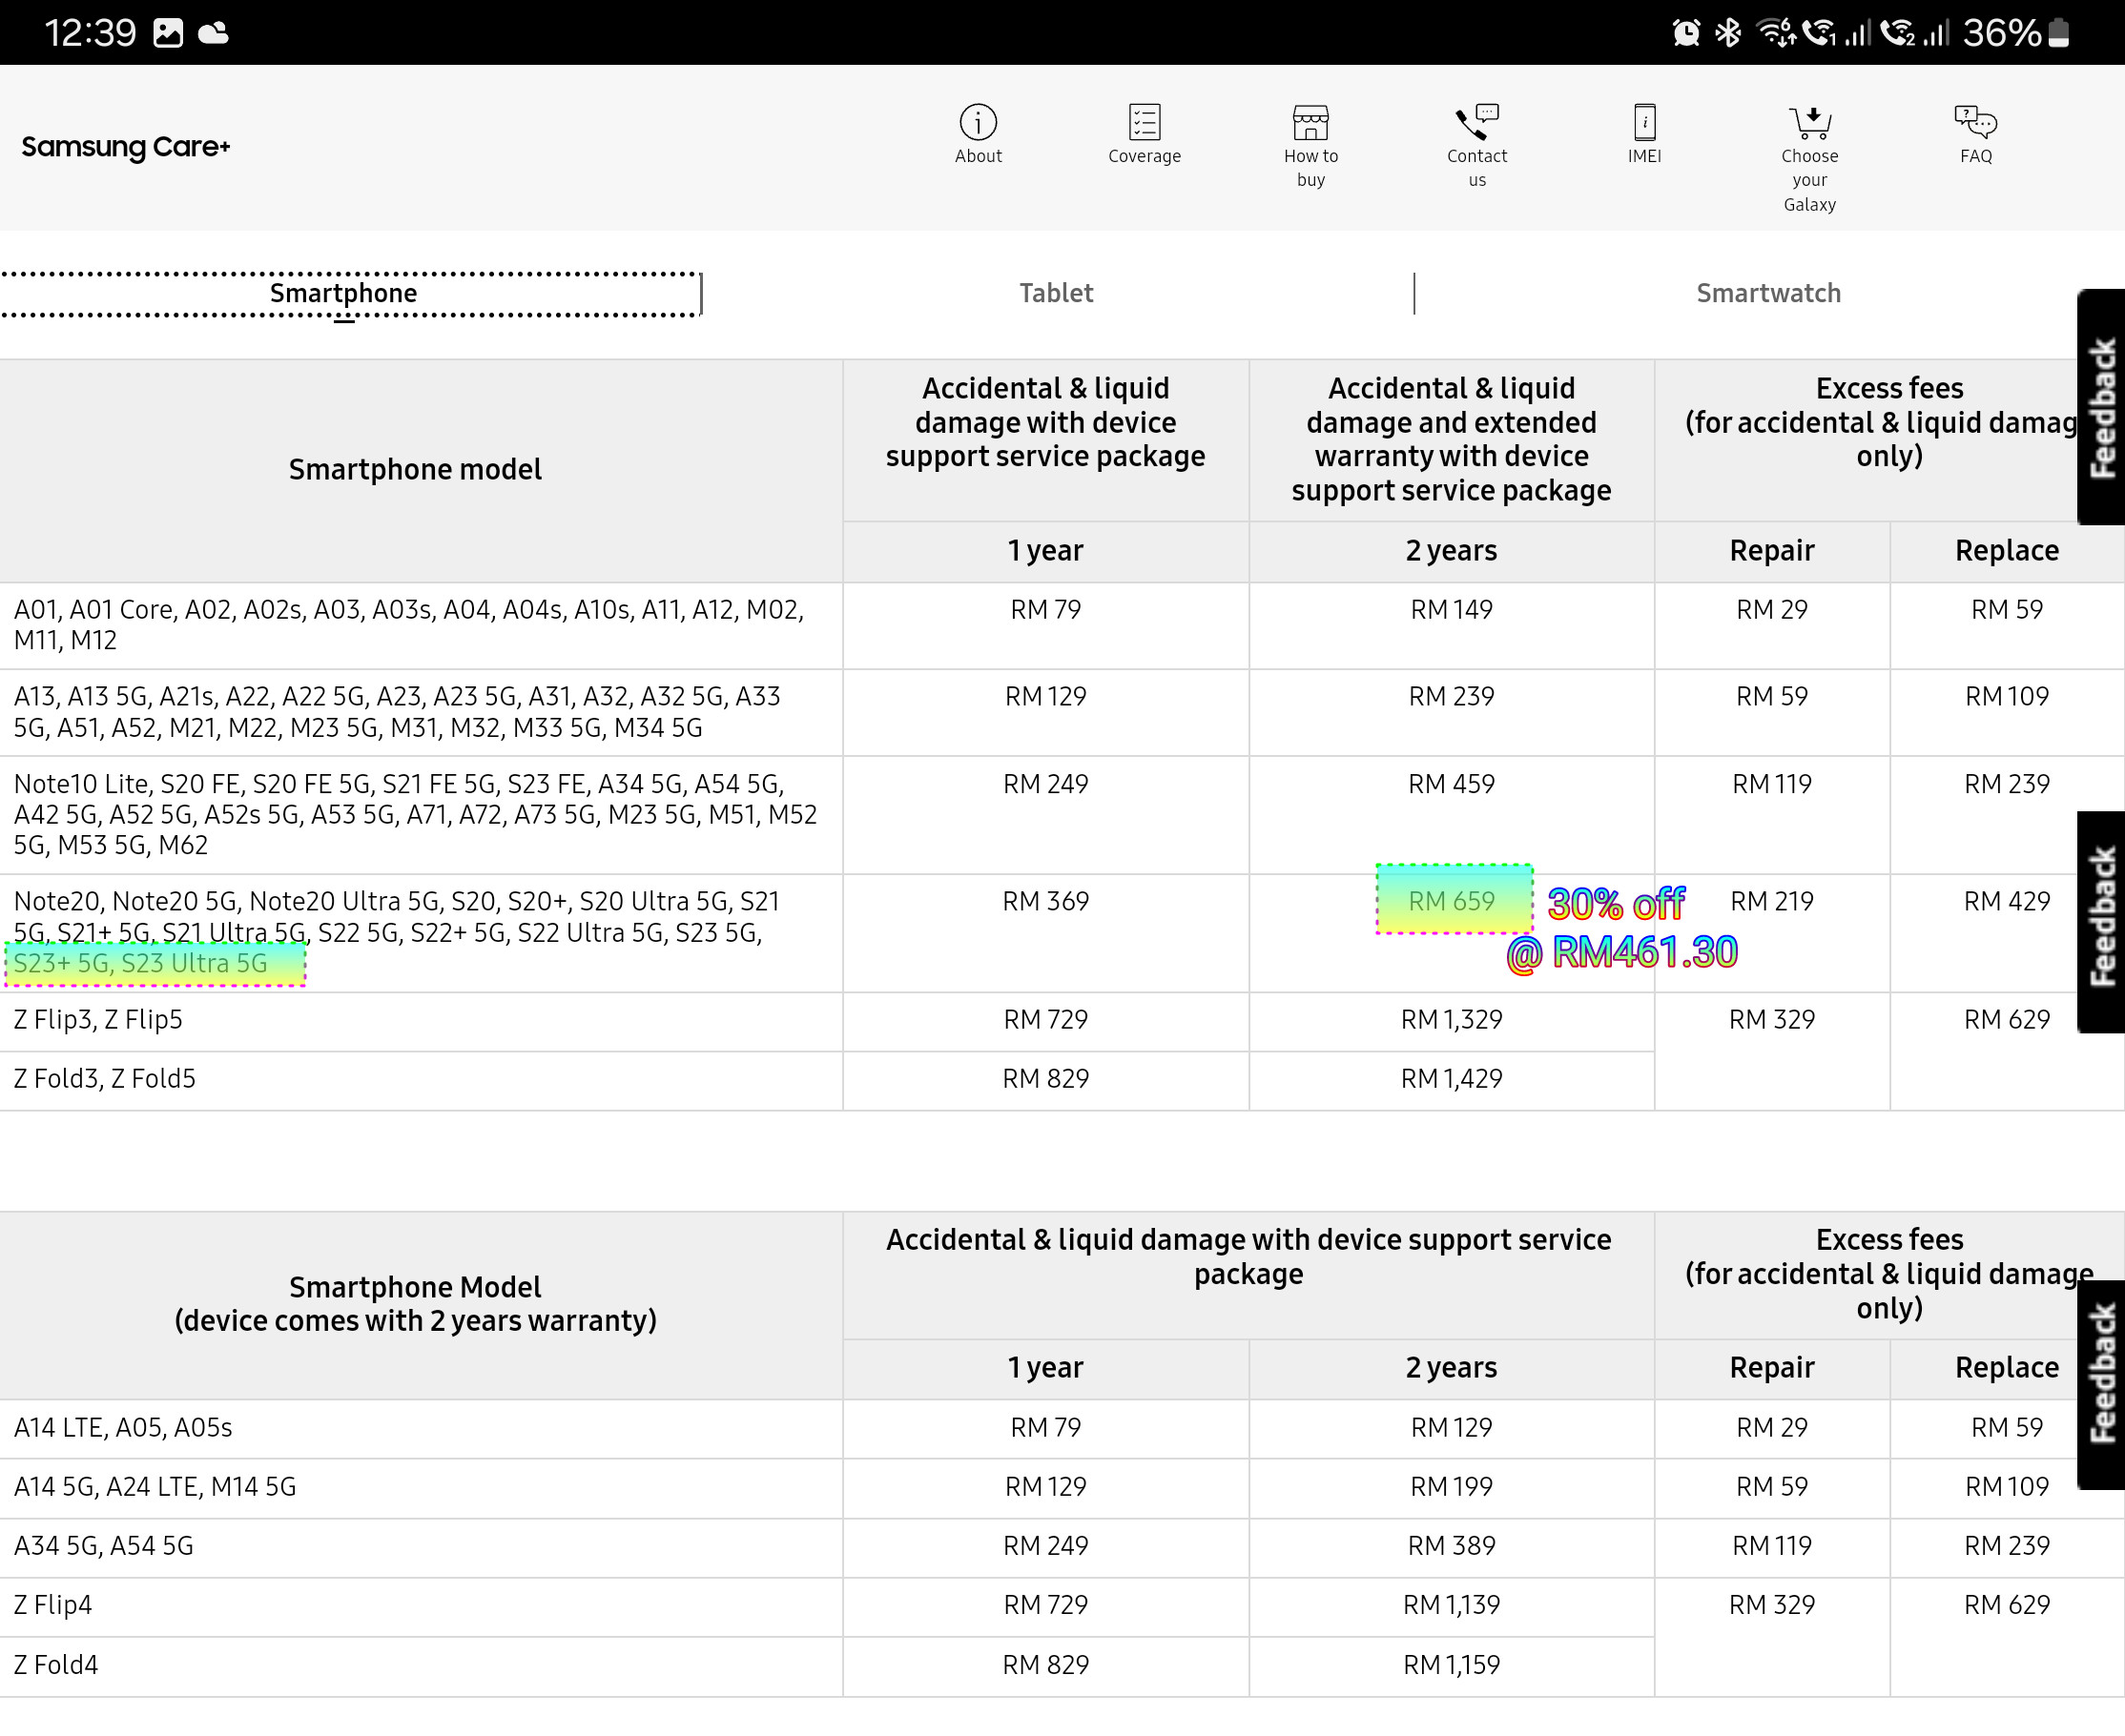Tap the Wi-Fi status icon
Image resolution: width=2125 pixels, height=1736 pixels.
(1776, 33)
